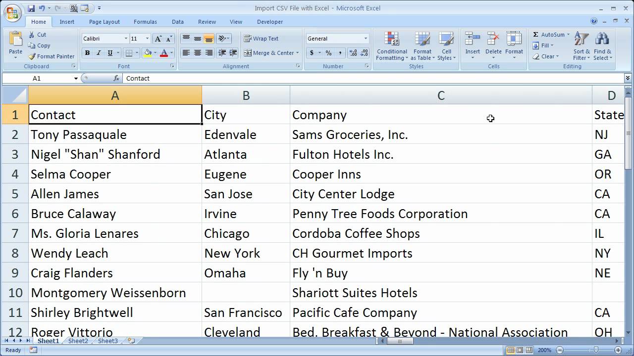Save the workbook from Quick Access Toolbar
Viewport: 634px width, 356px height.
click(32, 8)
